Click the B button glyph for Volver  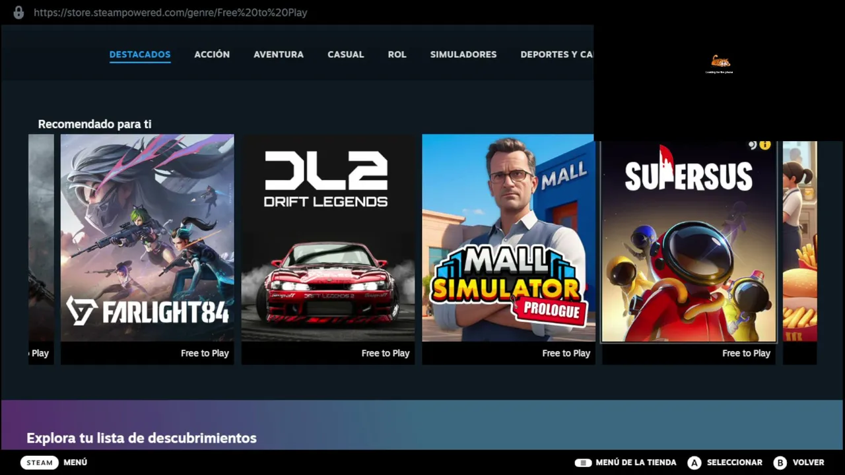tap(780, 462)
